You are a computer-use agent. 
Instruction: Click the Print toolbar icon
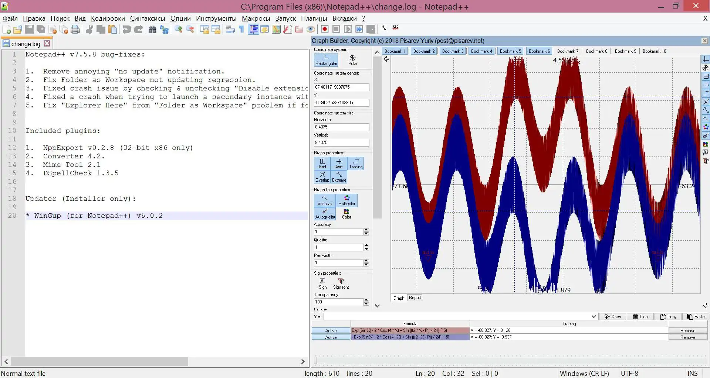[75, 30]
